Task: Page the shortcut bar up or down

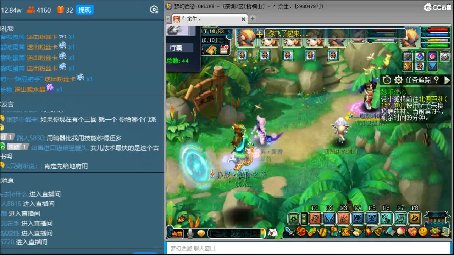Action: pyautogui.click(x=304, y=219)
